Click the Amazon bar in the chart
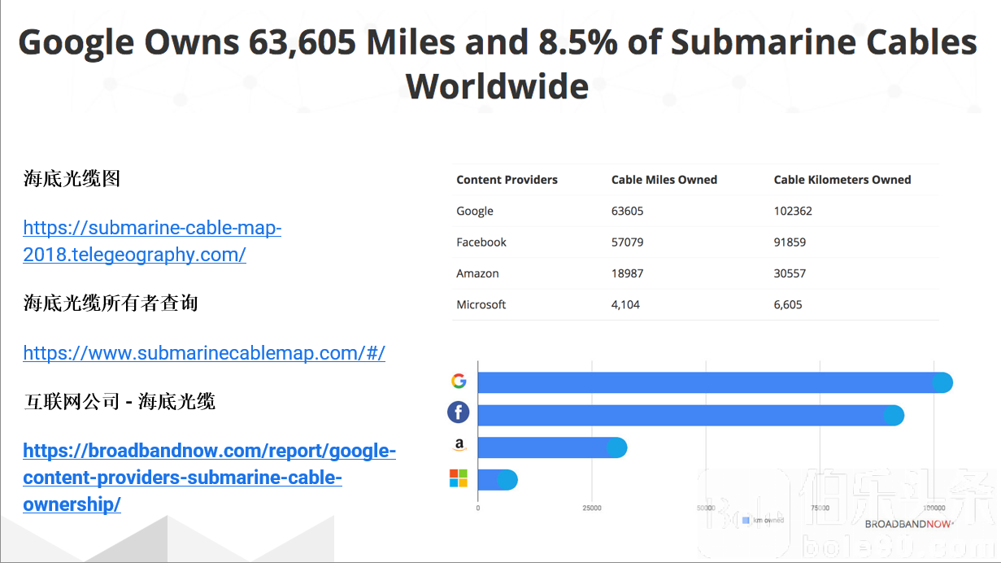The image size is (1001, 563). pyautogui.click(x=552, y=447)
